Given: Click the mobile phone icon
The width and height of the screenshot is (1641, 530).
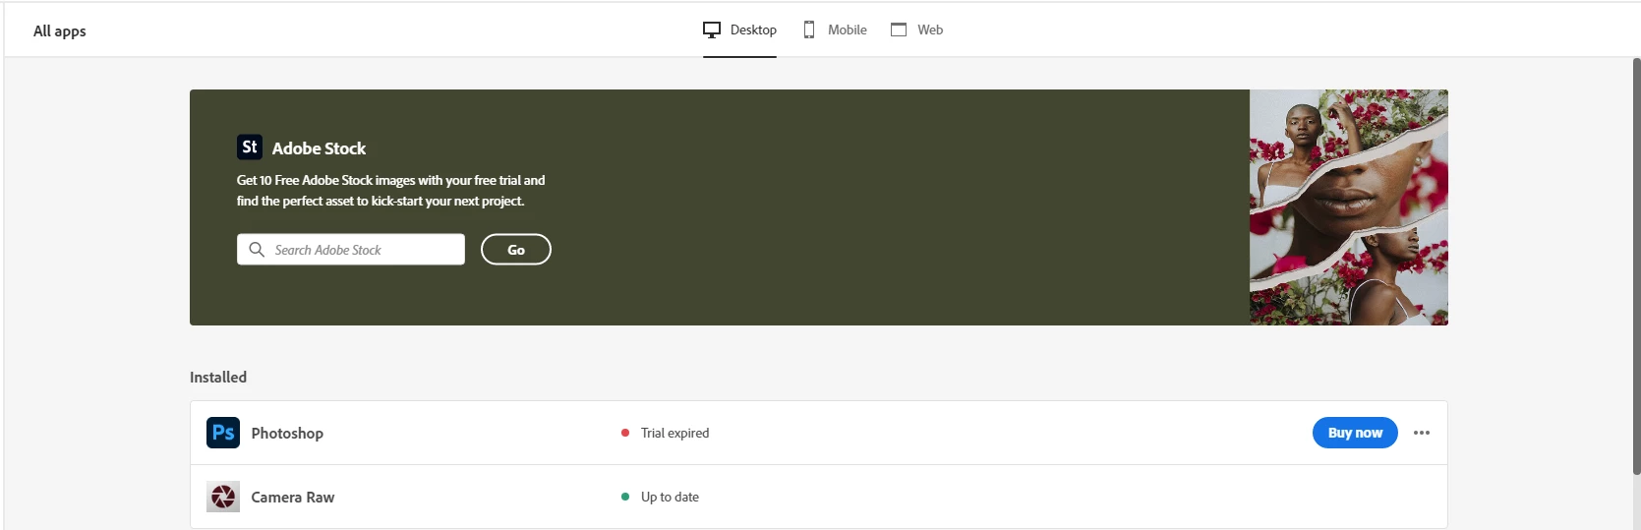Looking at the screenshot, I should point(809,30).
